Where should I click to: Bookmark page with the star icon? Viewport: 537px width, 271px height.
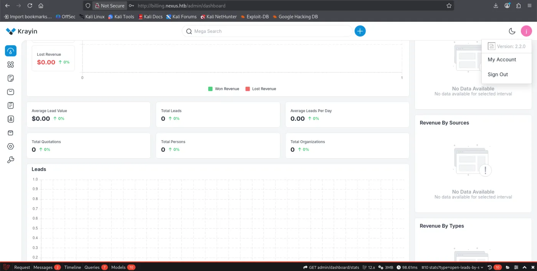click(x=449, y=6)
